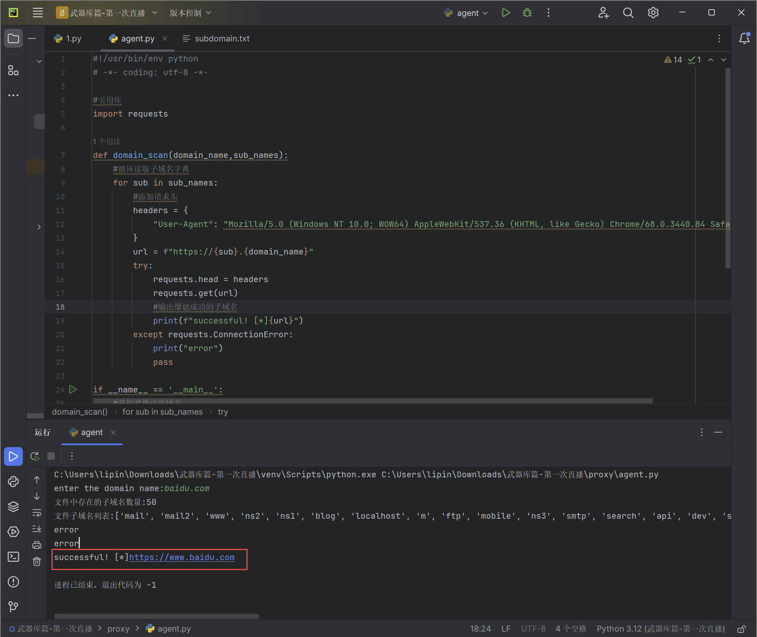The height and width of the screenshot is (637, 757).
Task: Switch to the 1.py editor tab
Action: (x=68, y=38)
